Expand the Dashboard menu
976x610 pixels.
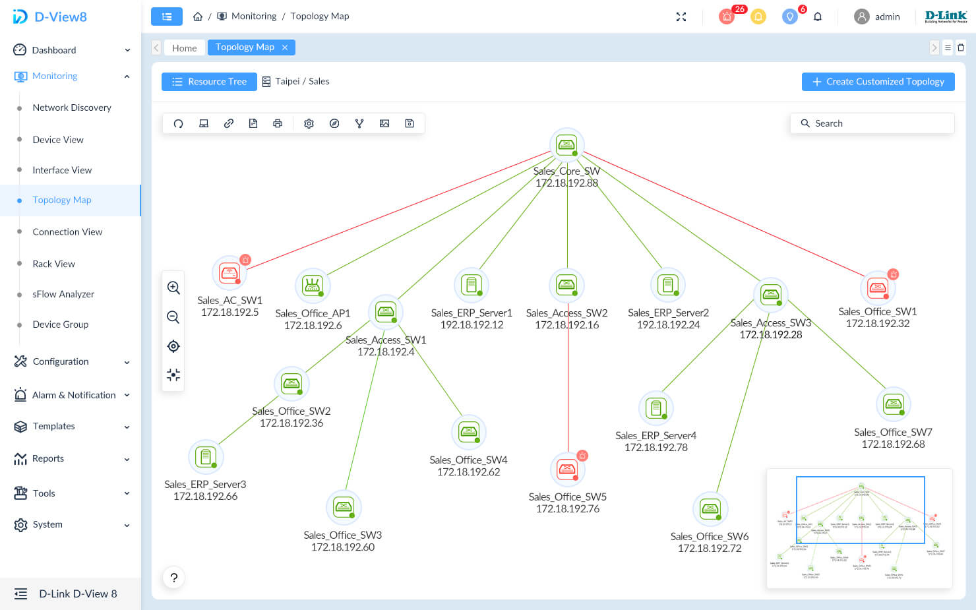(72, 50)
